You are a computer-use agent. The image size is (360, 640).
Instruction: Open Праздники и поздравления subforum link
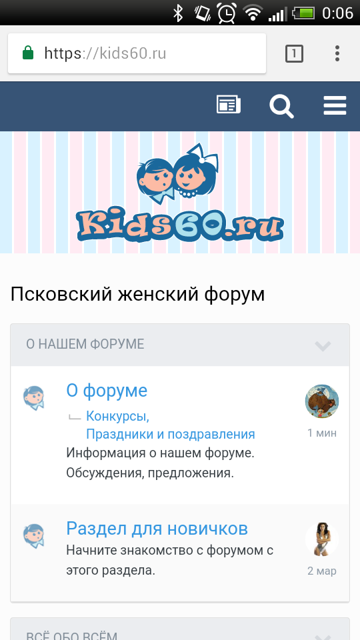pyautogui.click(x=171, y=434)
